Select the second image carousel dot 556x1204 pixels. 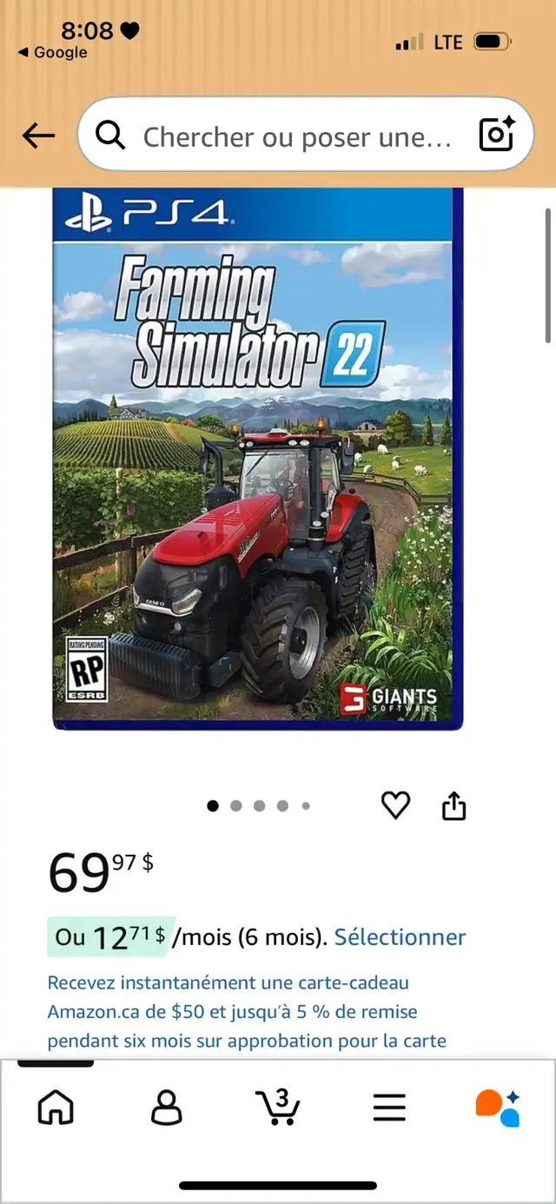235,806
